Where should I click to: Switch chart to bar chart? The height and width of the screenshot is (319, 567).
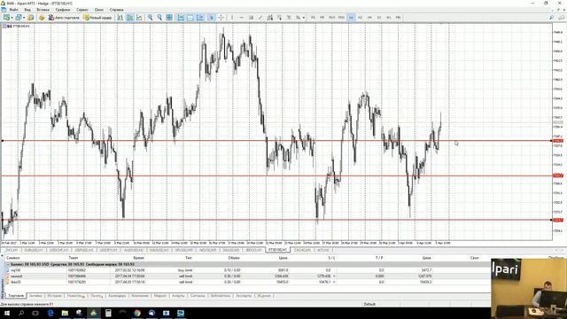(120, 18)
